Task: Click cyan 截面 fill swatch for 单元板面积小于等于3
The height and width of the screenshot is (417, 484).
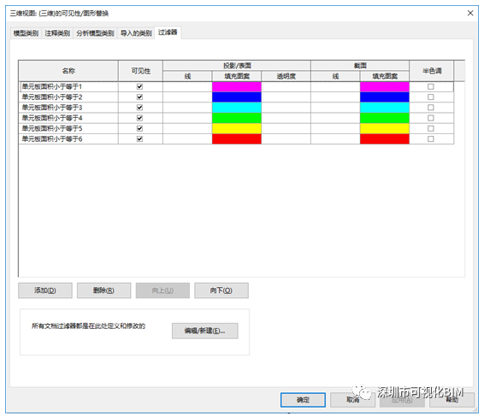Action: (x=385, y=108)
